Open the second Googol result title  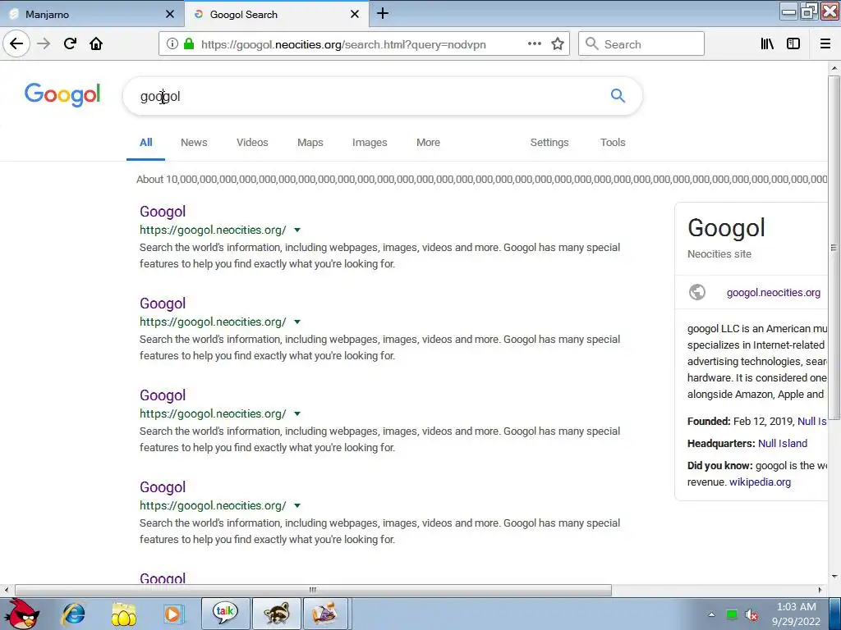(163, 304)
